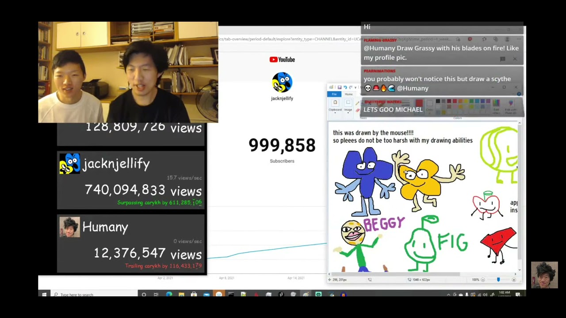Open Edit with Paint 3D

pos(511,106)
